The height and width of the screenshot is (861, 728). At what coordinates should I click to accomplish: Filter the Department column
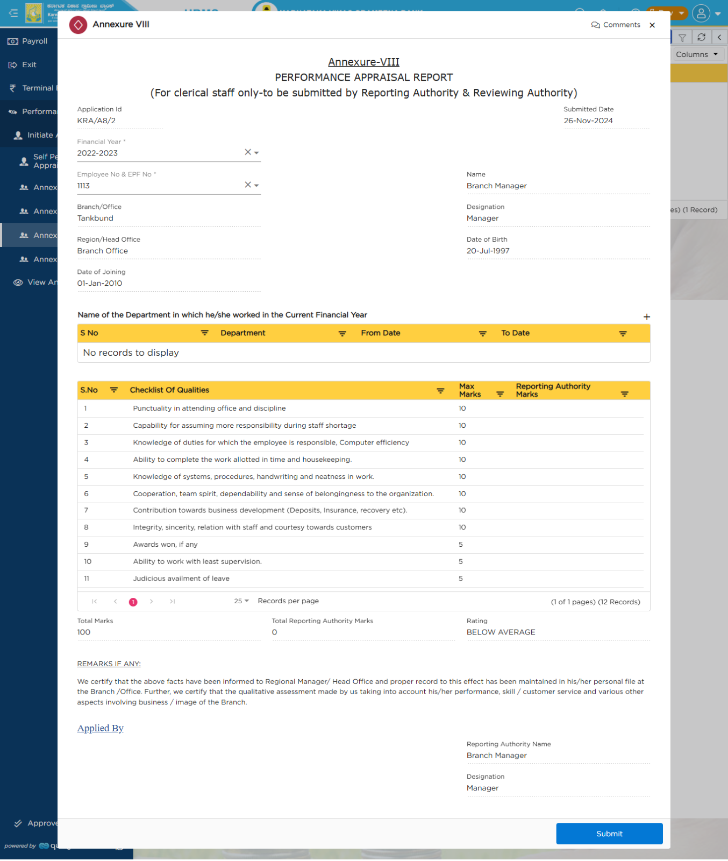coord(342,334)
